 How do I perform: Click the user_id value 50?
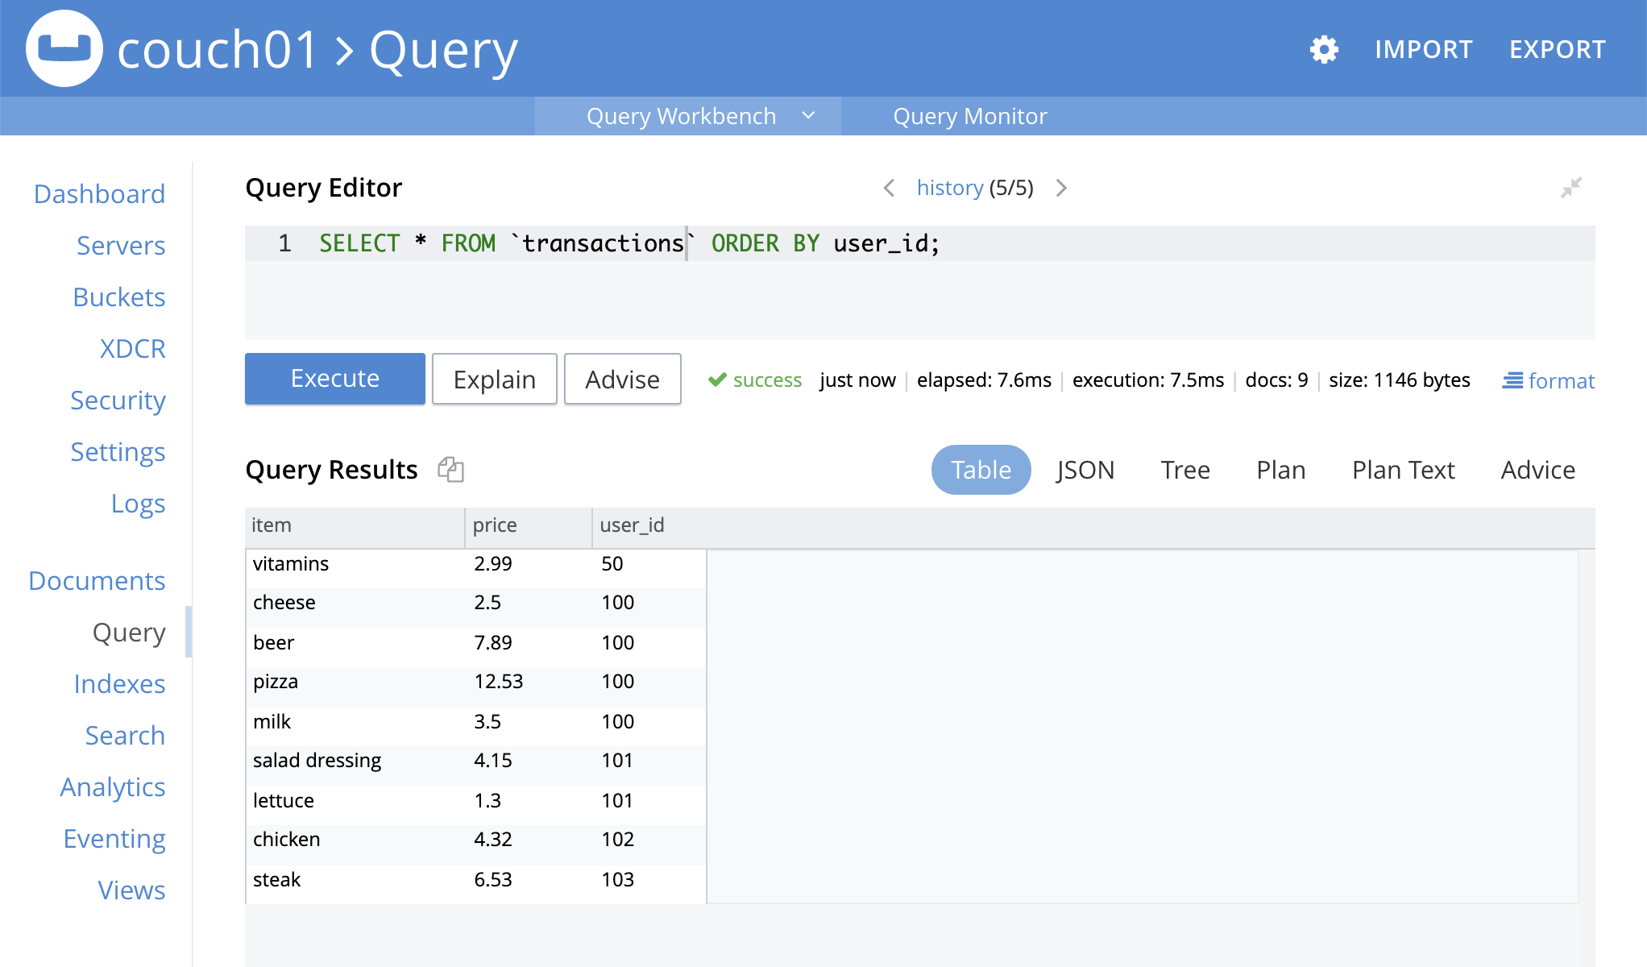click(x=612, y=564)
